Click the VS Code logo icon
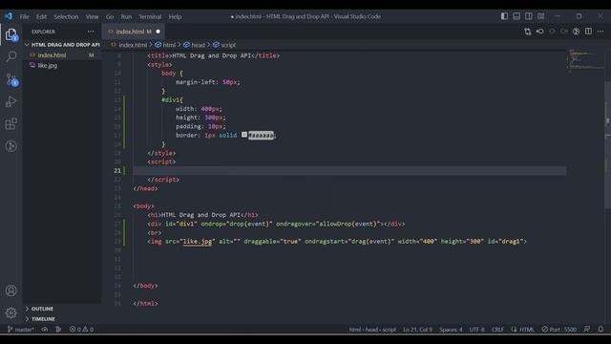The height and width of the screenshot is (344, 611). pyautogui.click(x=9, y=16)
